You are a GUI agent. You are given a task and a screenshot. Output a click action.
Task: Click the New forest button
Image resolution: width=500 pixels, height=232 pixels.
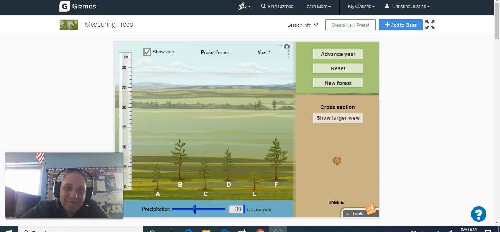[x=338, y=83]
